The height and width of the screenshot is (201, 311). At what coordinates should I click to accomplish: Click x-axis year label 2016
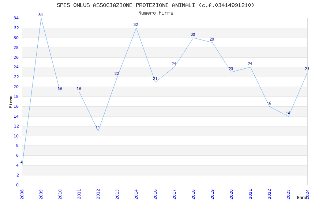click(x=155, y=194)
